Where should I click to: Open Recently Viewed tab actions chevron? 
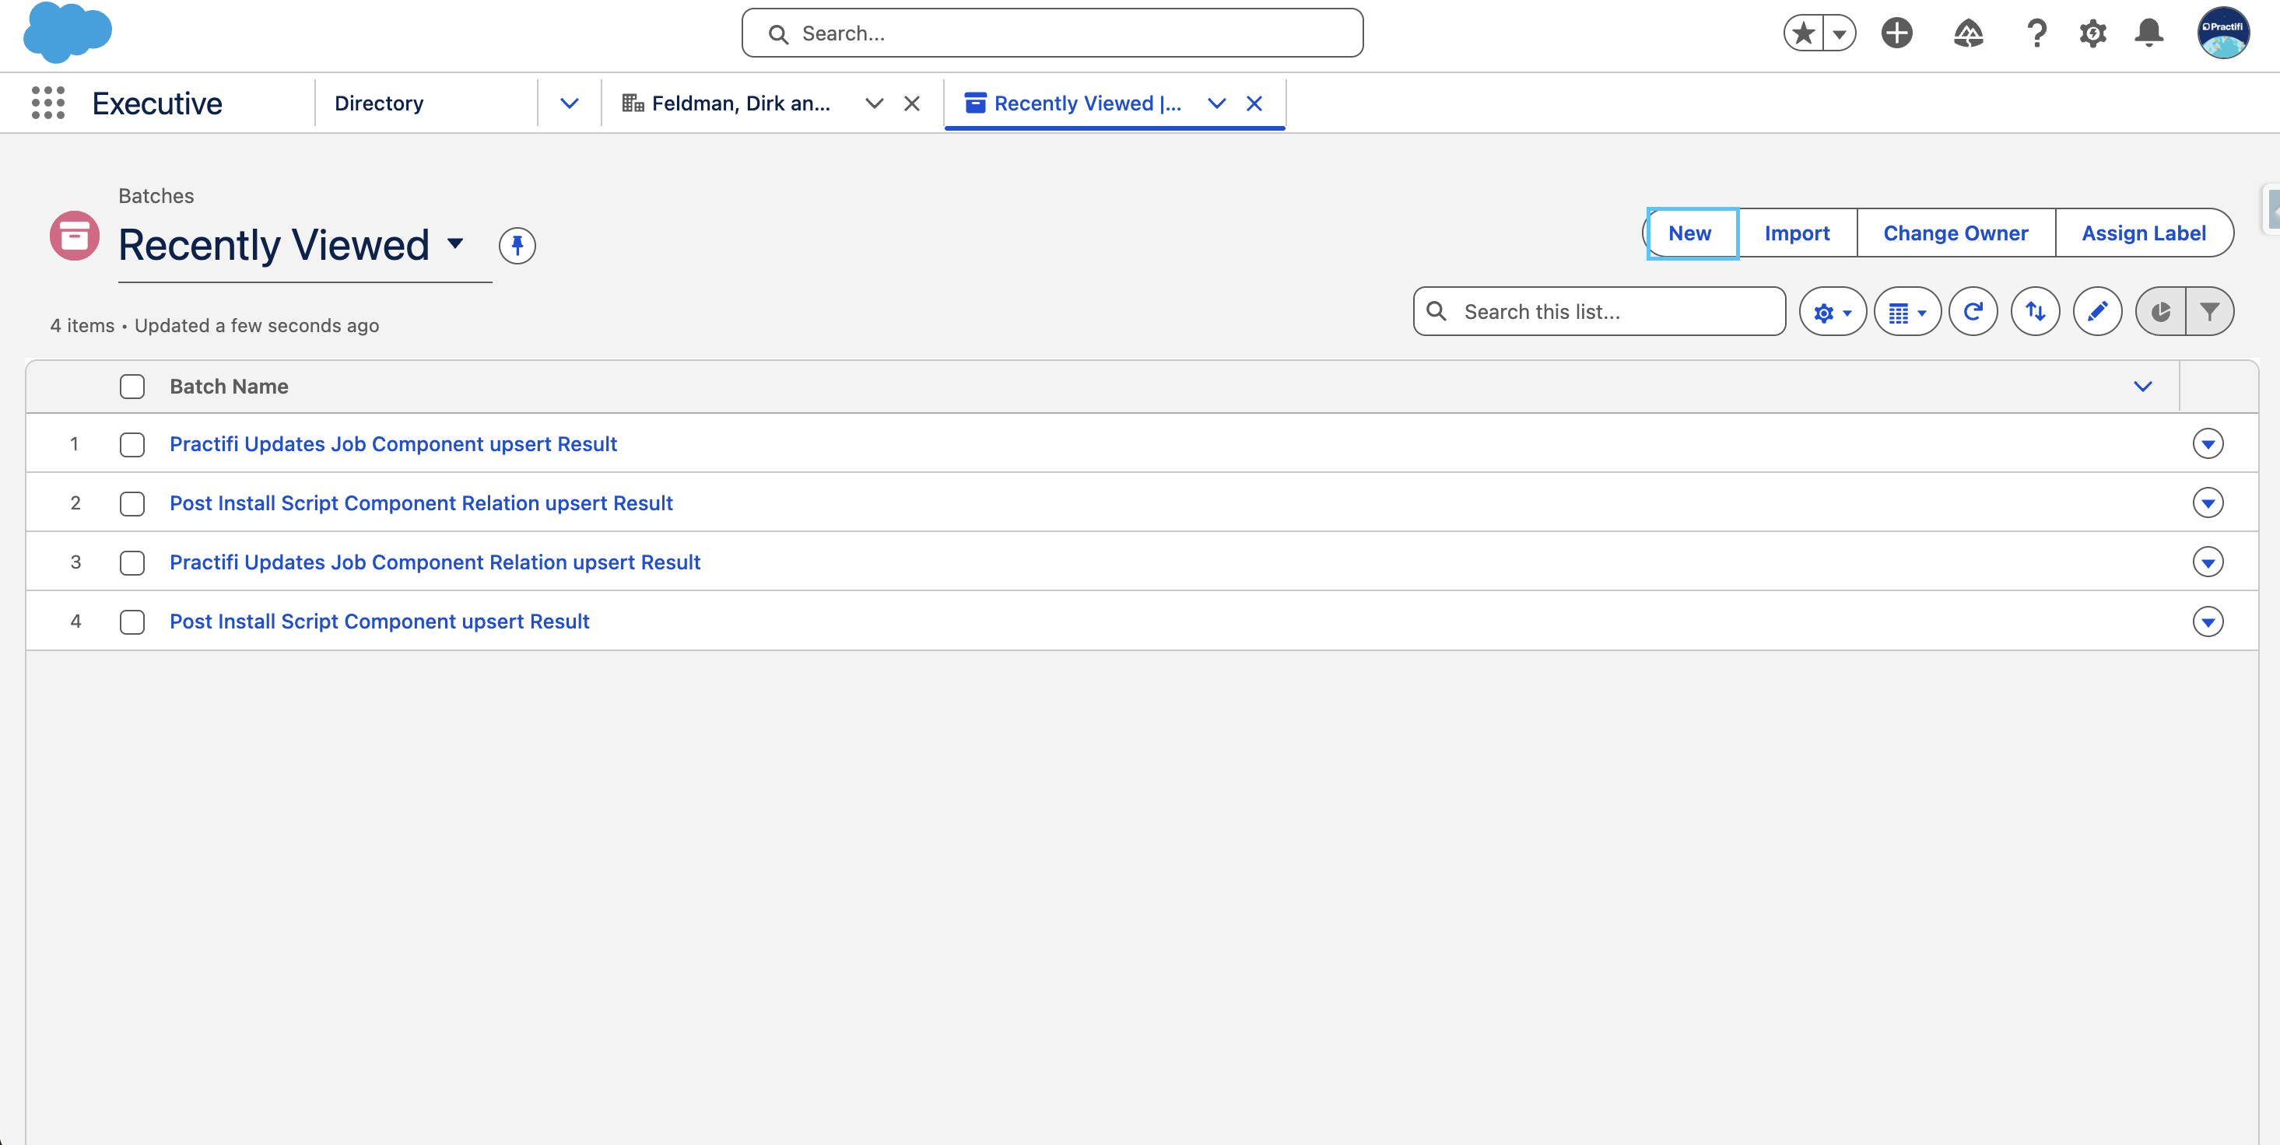[1217, 103]
